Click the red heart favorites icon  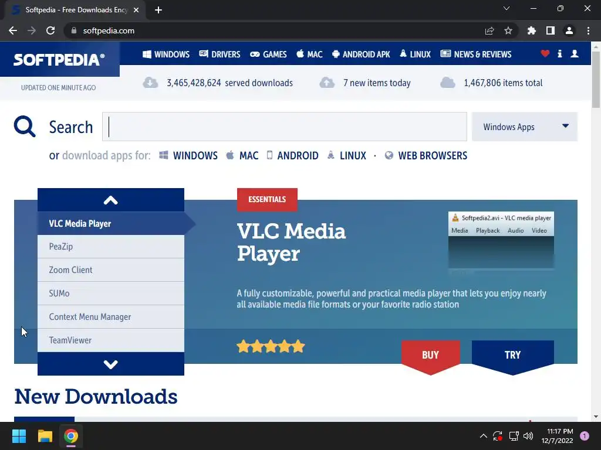[x=545, y=53]
